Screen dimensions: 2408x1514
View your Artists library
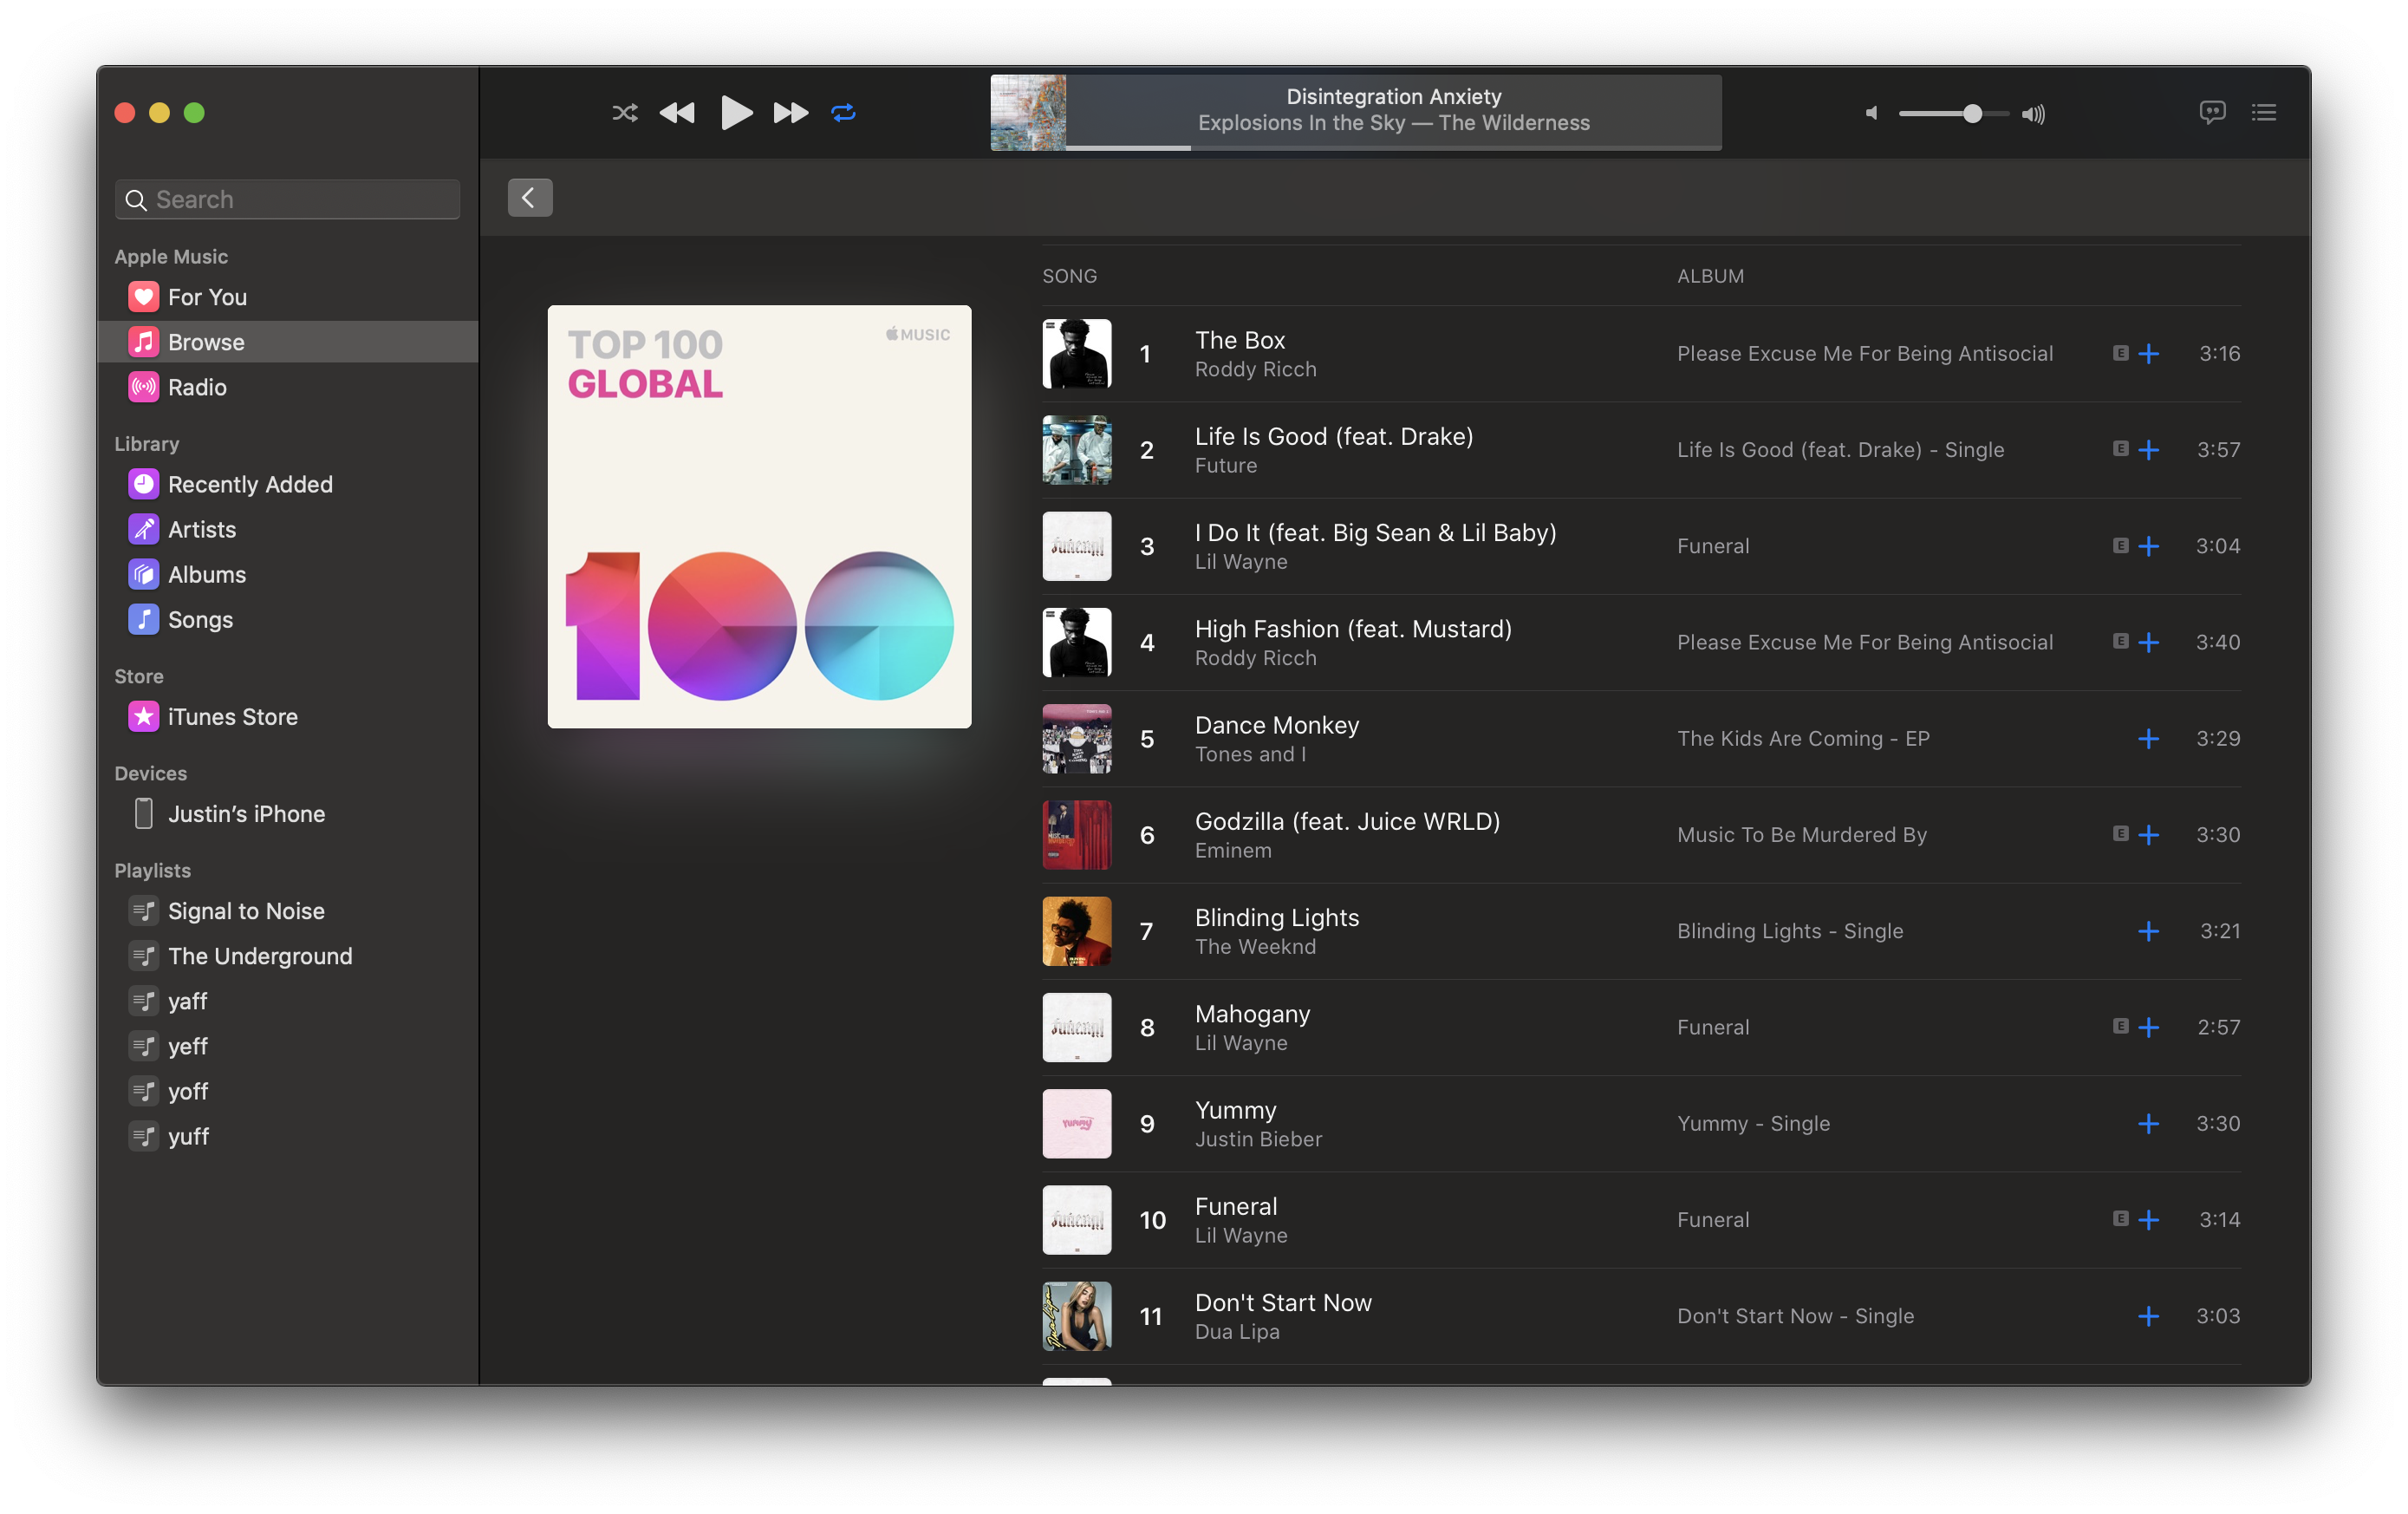point(202,529)
